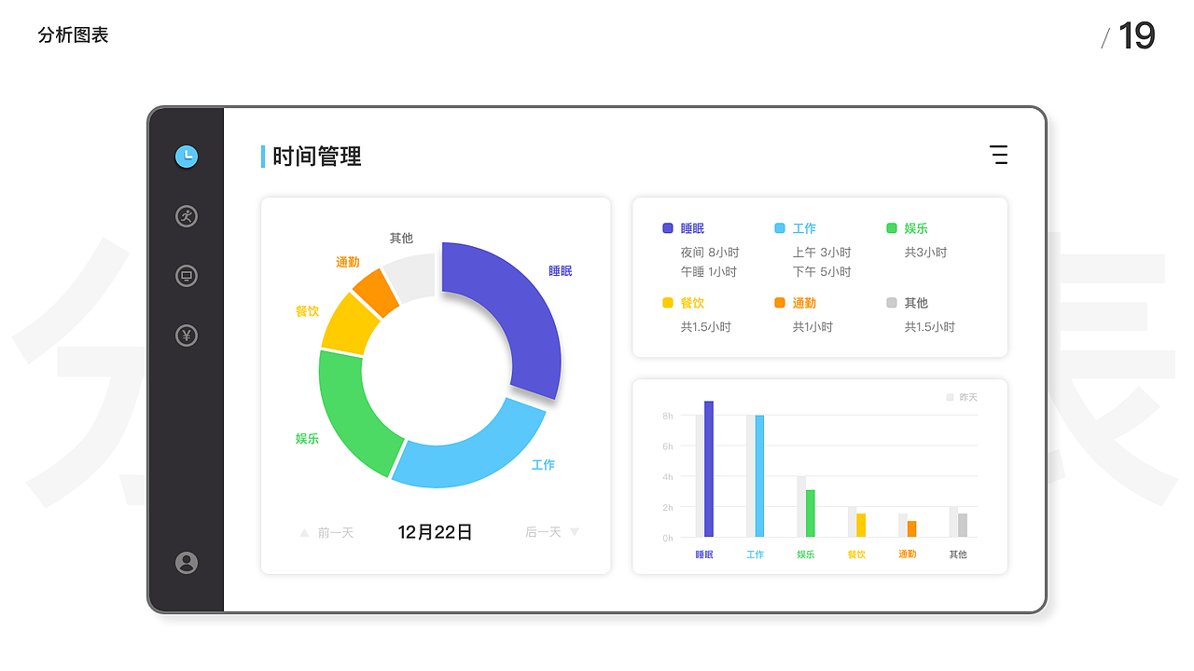Click the purple 睡眠 legend swatch
The height and width of the screenshot is (671, 1194).
pyautogui.click(x=668, y=228)
